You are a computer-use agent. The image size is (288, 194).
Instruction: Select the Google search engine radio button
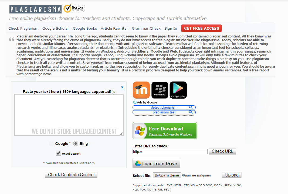coord(52,144)
